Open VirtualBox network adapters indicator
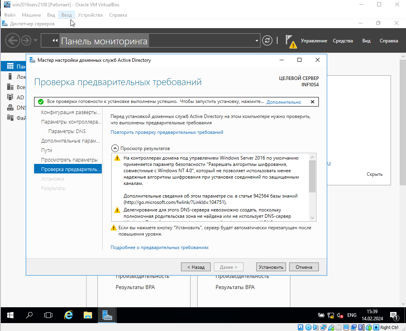Viewport: 406px width, 331px height. pos(323,327)
